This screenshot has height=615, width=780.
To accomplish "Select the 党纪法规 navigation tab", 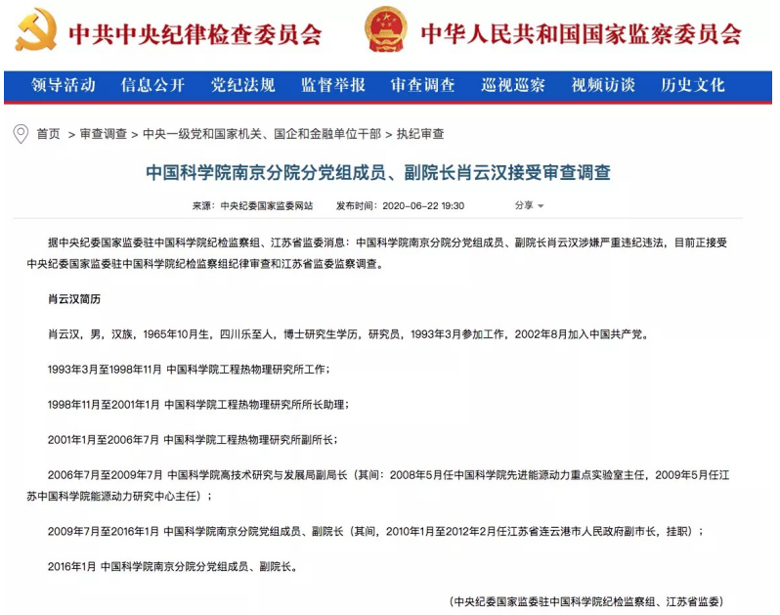I will (x=243, y=85).
